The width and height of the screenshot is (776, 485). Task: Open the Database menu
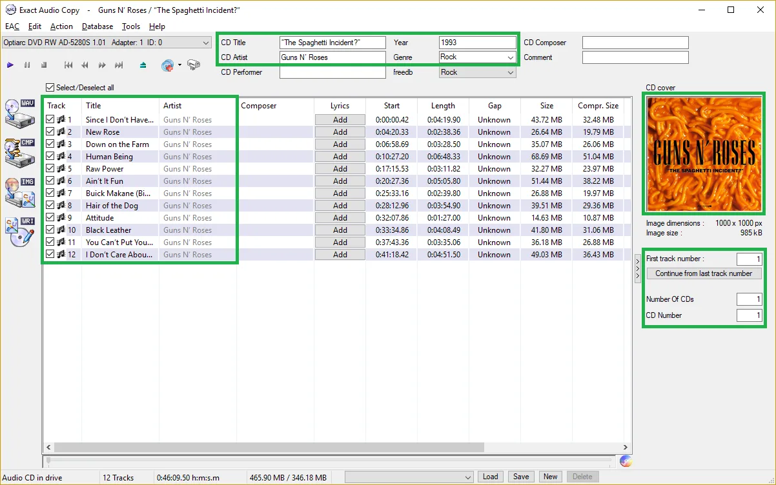pyautogui.click(x=97, y=26)
